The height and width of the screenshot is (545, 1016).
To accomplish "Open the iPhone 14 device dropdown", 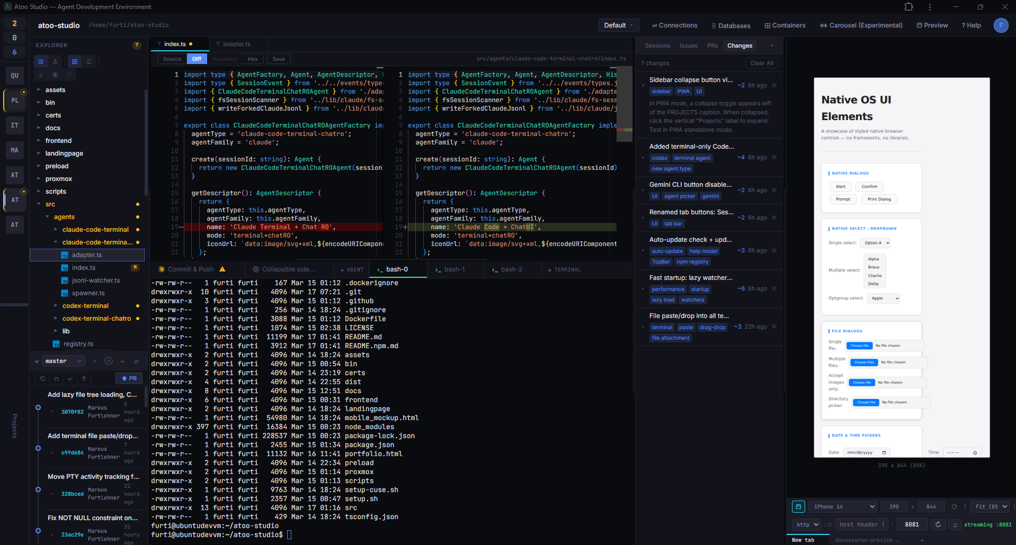I will pyautogui.click(x=842, y=506).
